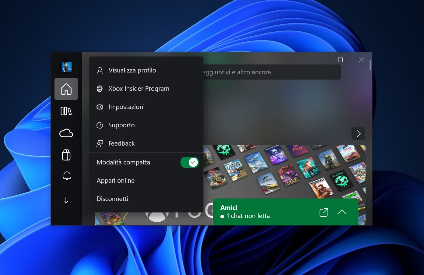Click the vertical scrollbar at window edge

click(x=370, y=65)
